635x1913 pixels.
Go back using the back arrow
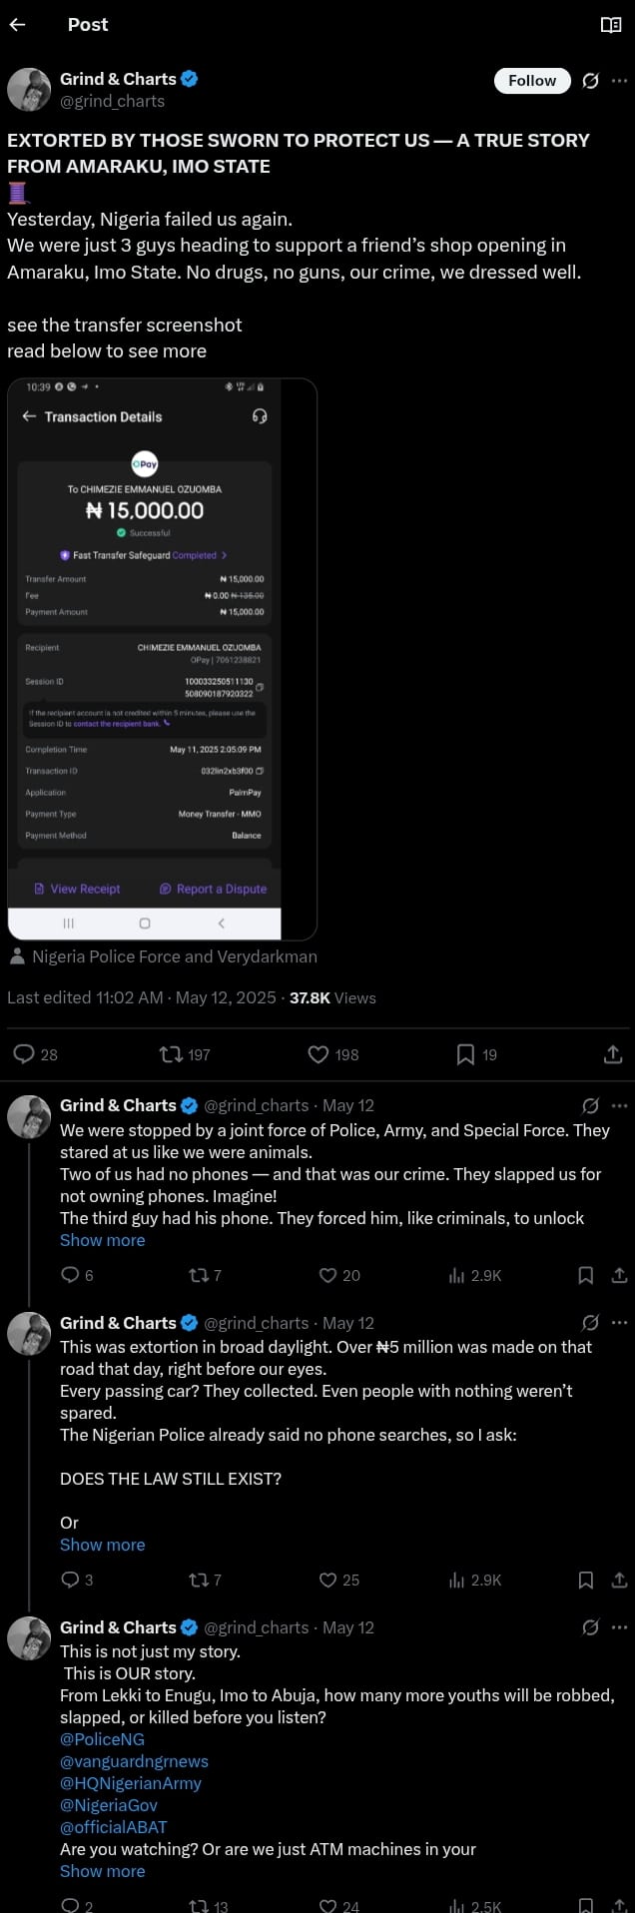coord(17,25)
